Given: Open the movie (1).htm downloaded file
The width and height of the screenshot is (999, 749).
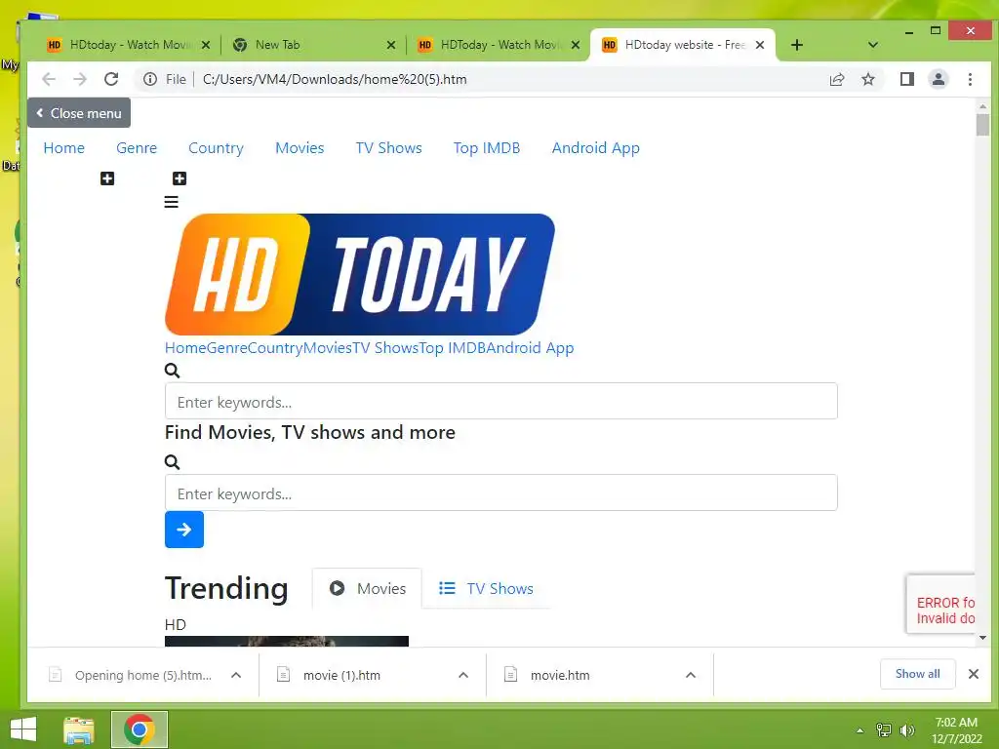Looking at the screenshot, I should point(341,675).
